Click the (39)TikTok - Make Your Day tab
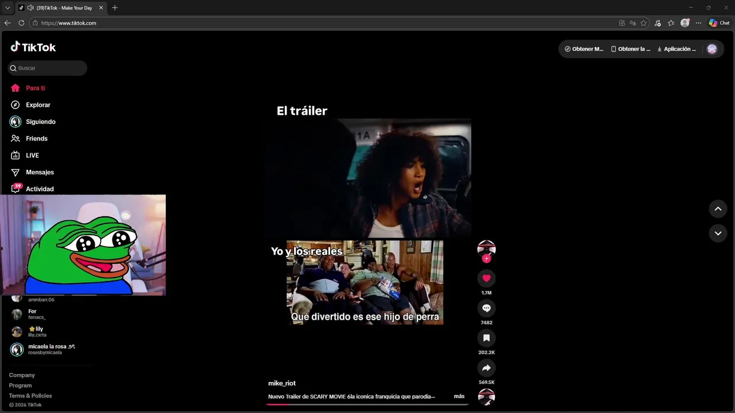Image resolution: width=735 pixels, height=413 pixels. tap(61, 8)
